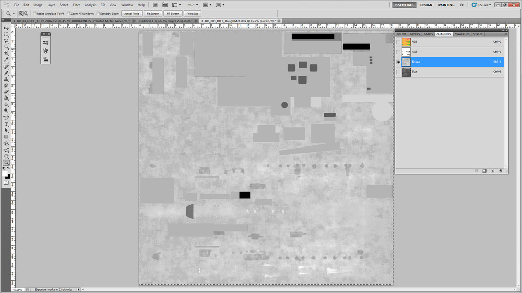Viewport: 522px width, 293px height.
Task: Select the Horizontal Type tool
Action: (6, 124)
